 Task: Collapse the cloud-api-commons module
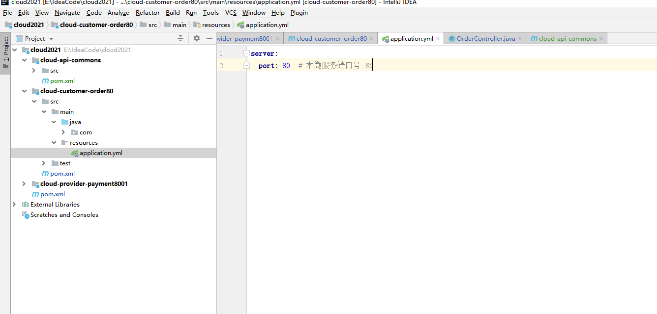coord(24,60)
